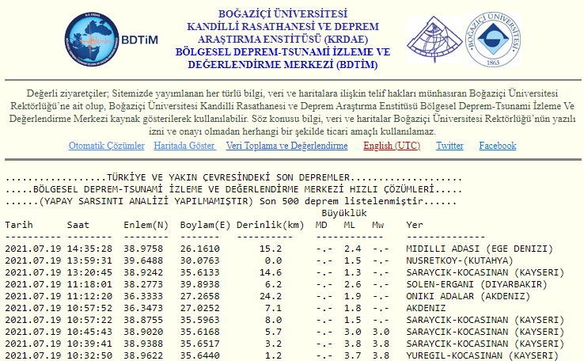Open the Twitter link
This screenshot has width=584, height=361.
point(450,146)
